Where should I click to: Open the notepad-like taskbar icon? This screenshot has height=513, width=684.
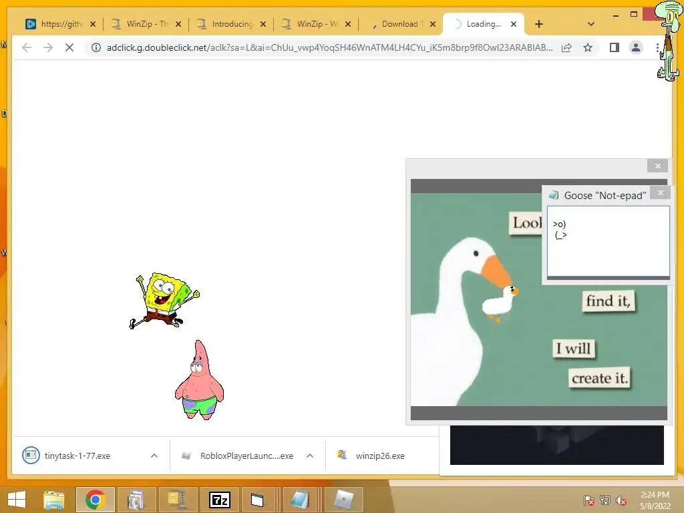pos(300,500)
